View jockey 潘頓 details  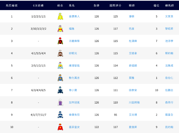(x=131, y=16)
